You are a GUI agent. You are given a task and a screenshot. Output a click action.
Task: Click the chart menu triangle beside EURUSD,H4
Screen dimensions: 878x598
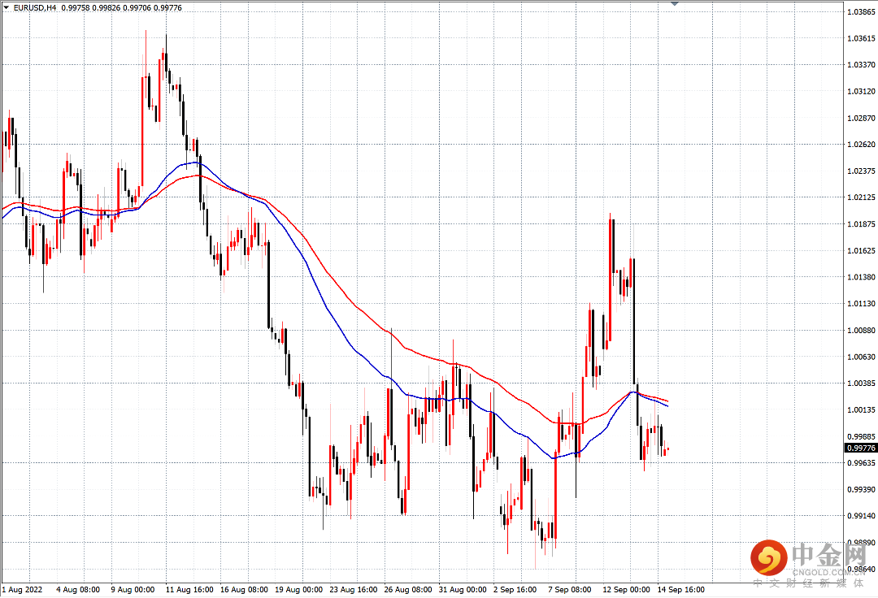[7, 8]
